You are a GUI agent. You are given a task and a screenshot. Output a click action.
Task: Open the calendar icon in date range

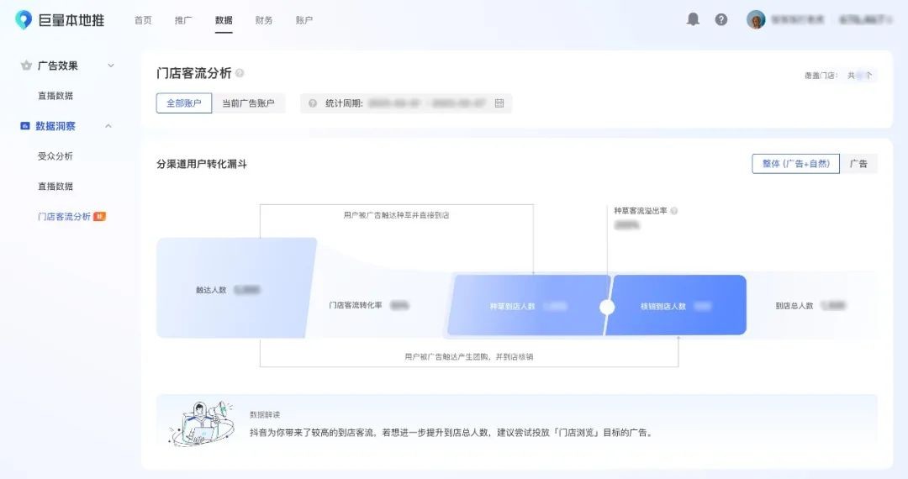499,103
